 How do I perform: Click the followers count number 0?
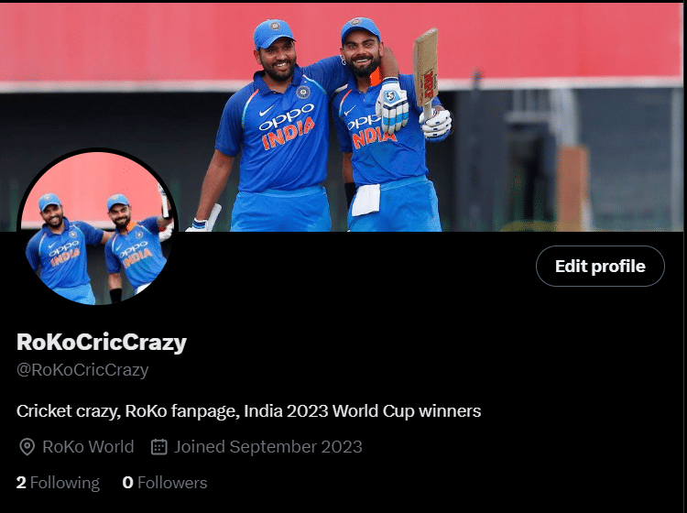[127, 483]
